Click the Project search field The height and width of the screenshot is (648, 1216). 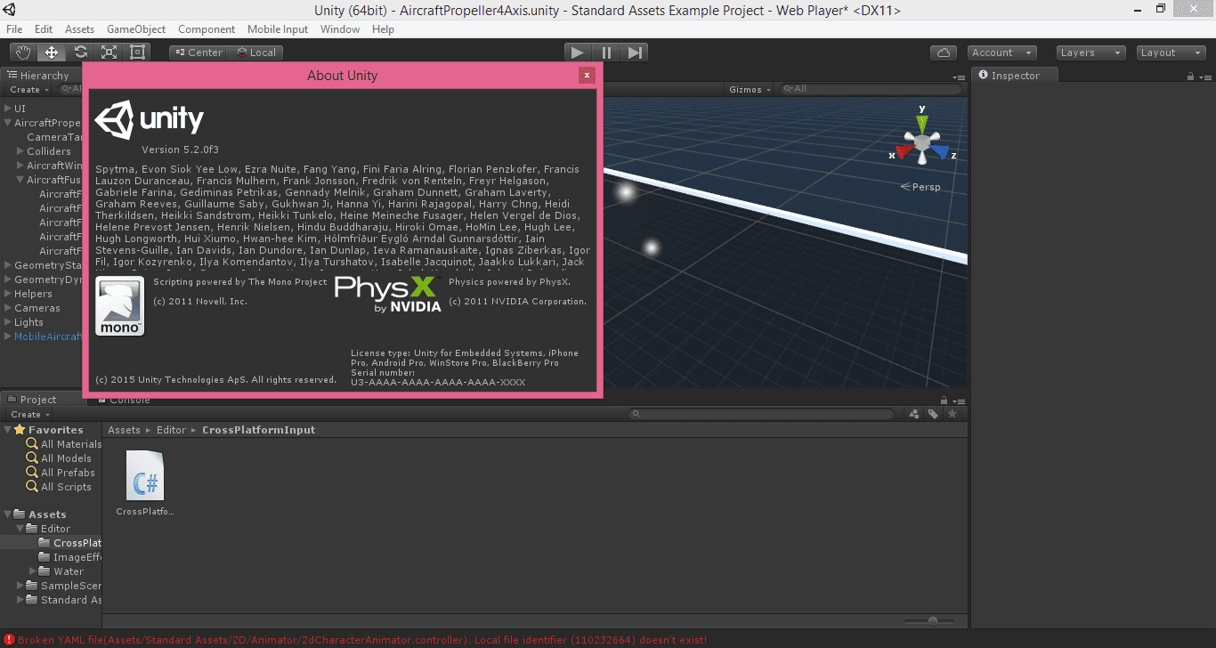point(761,414)
